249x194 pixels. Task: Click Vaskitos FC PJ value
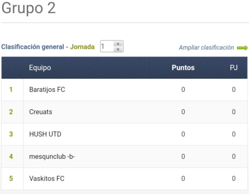point(234,179)
